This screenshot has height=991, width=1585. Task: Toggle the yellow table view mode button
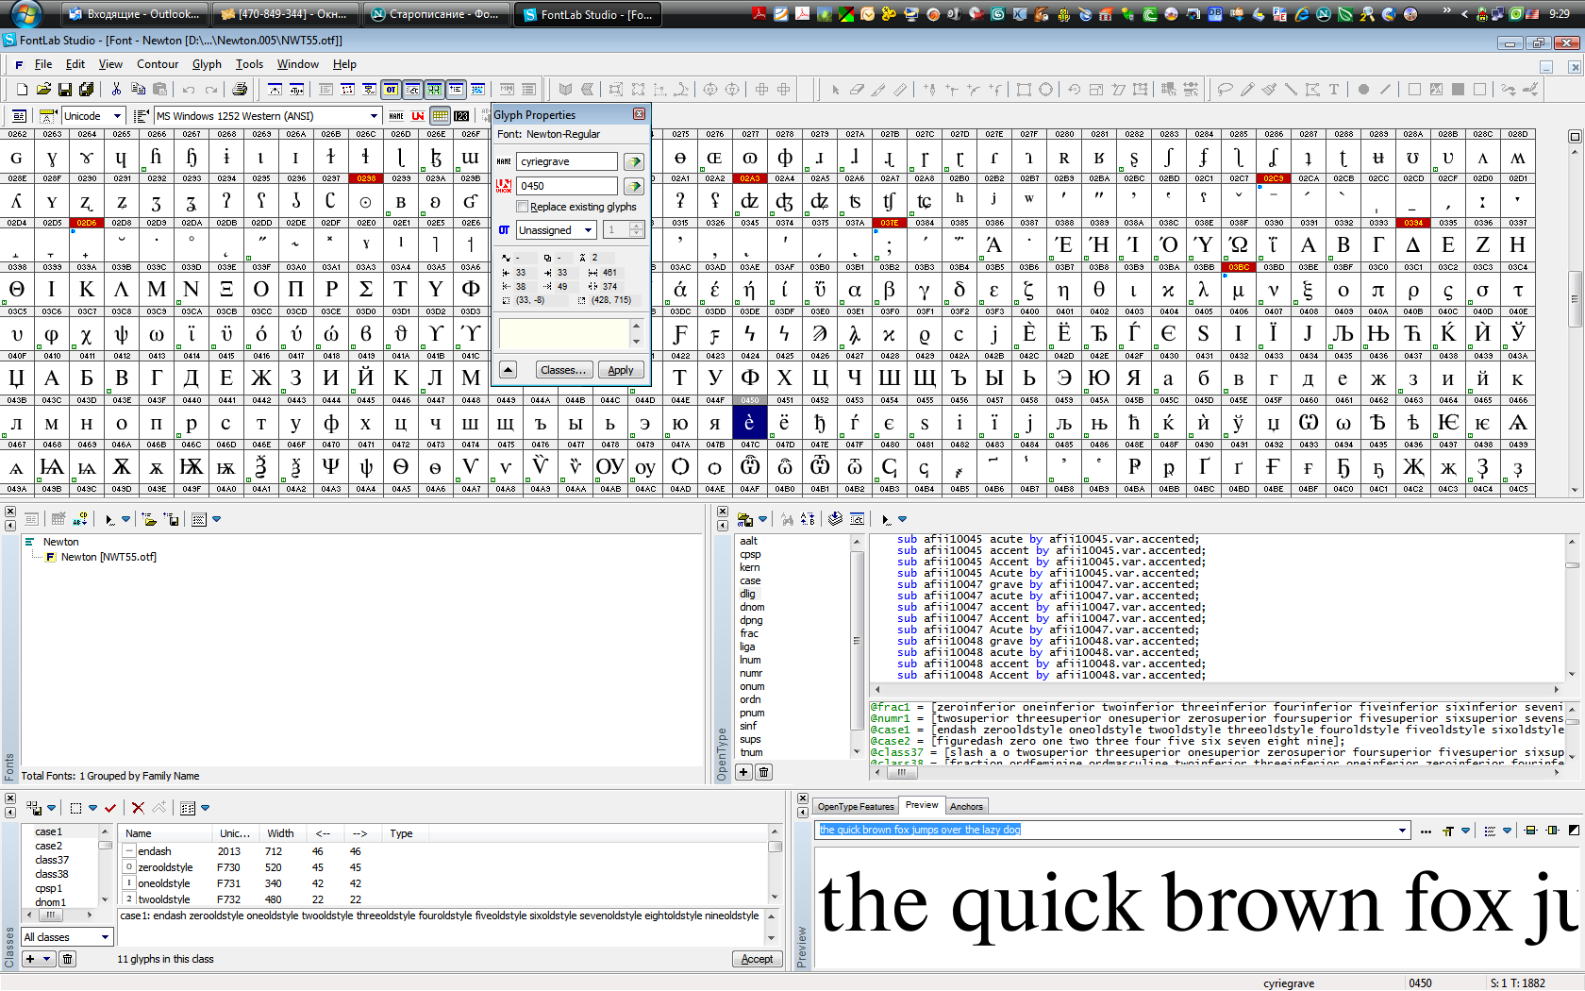coord(440,116)
